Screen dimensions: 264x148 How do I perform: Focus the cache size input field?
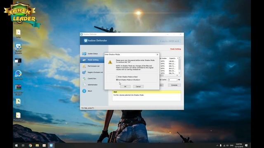click(172, 80)
